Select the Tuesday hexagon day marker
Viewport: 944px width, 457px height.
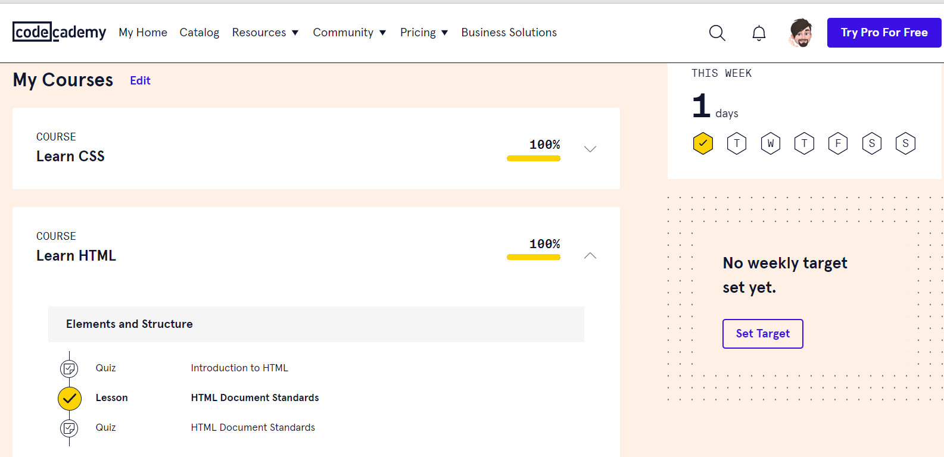pos(737,143)
